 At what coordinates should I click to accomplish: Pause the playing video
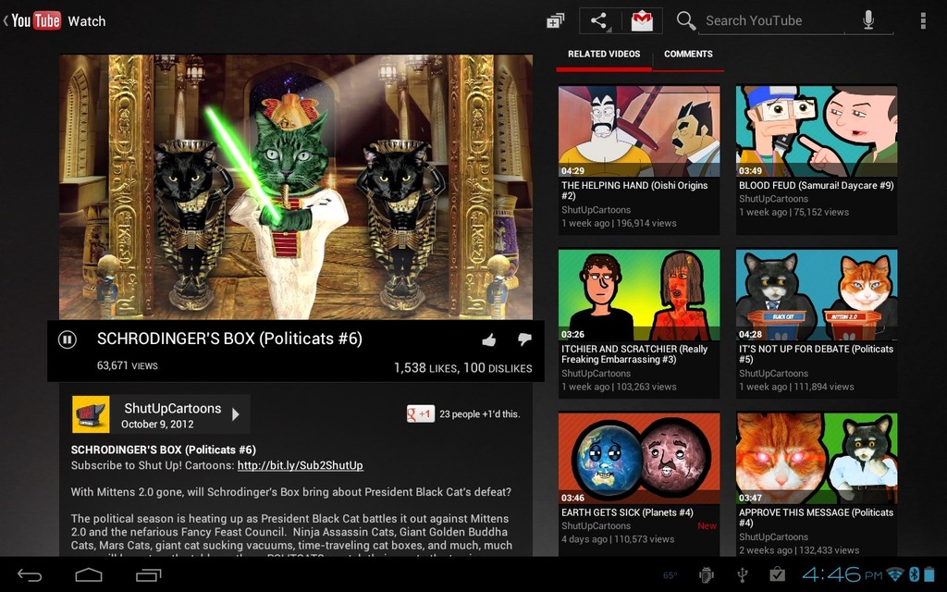click(x=67, y=339)
